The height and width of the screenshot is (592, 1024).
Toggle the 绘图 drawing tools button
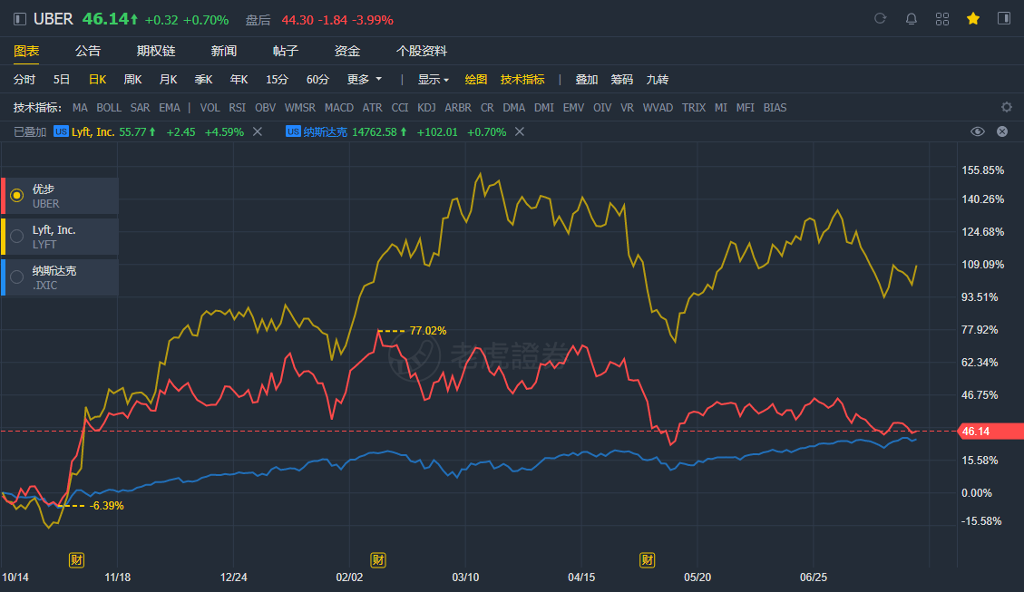click(475, 80)
